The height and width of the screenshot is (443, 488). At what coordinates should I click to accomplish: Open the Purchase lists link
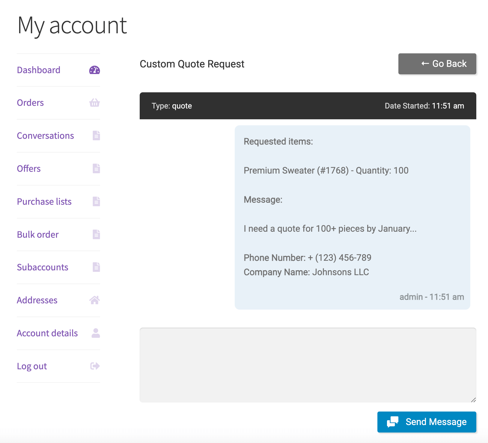point(44,202)
